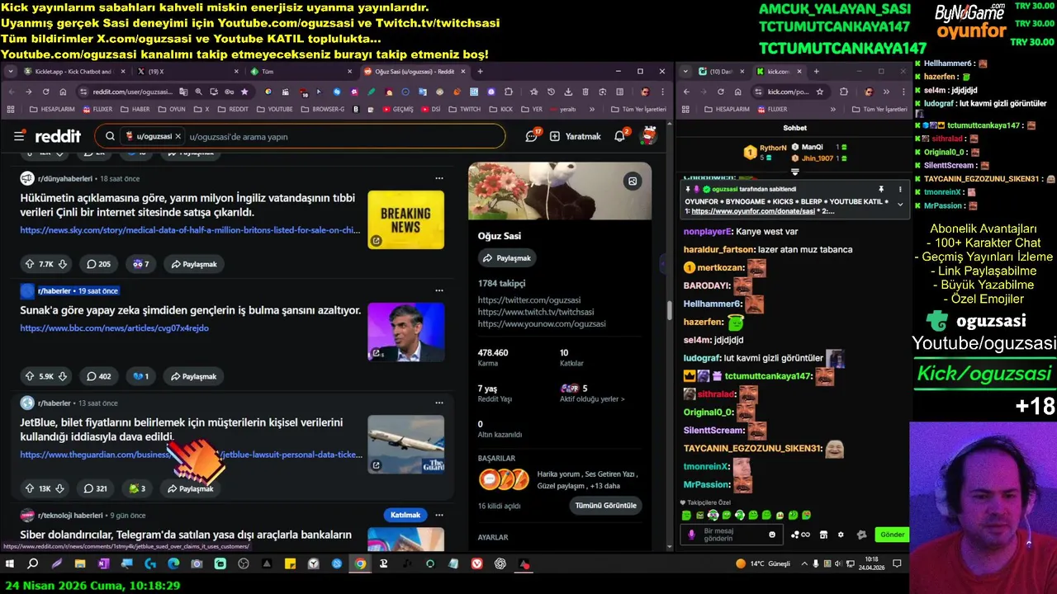Upvote the Sunak yapay zeka post
Viewport: 1057px width, 594px height.
click(30, 376)
